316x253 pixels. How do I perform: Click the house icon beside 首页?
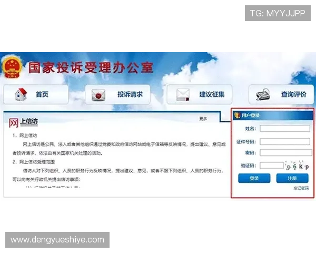coord(21,94)
